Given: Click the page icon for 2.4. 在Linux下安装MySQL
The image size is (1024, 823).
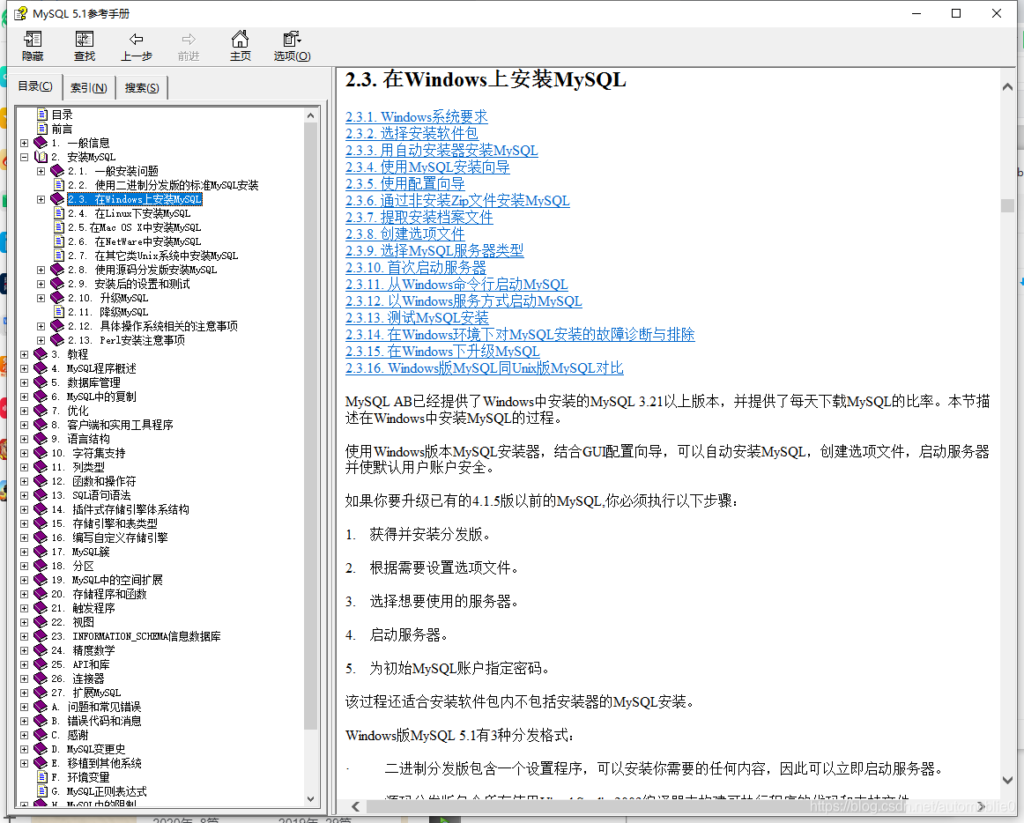Looking at the screenshot, I should pyautogui.click(x=59, y=213).
